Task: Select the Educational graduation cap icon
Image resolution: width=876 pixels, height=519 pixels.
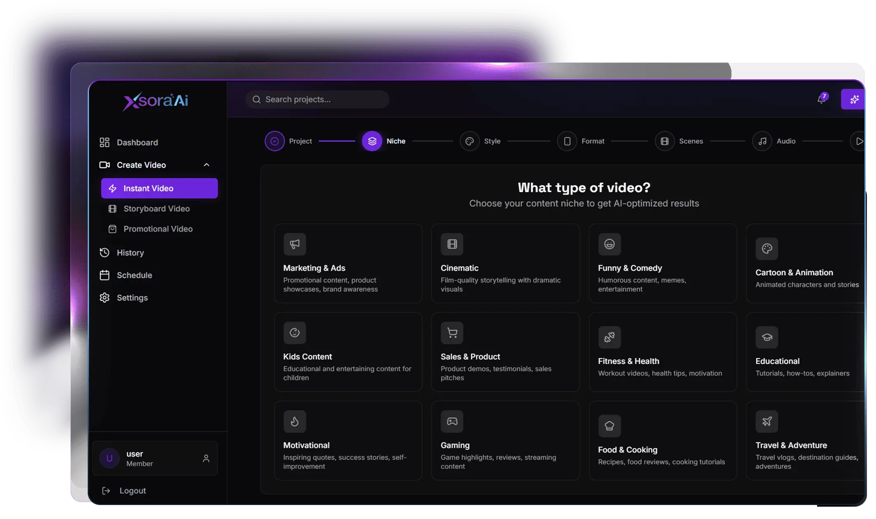Action: pyautogui.click(x=767, y=337)
